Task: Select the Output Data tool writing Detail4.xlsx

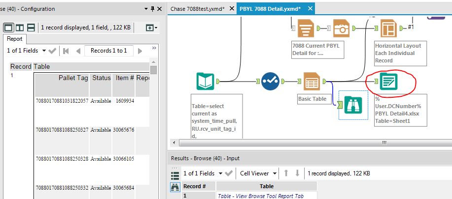Action: 388,82
